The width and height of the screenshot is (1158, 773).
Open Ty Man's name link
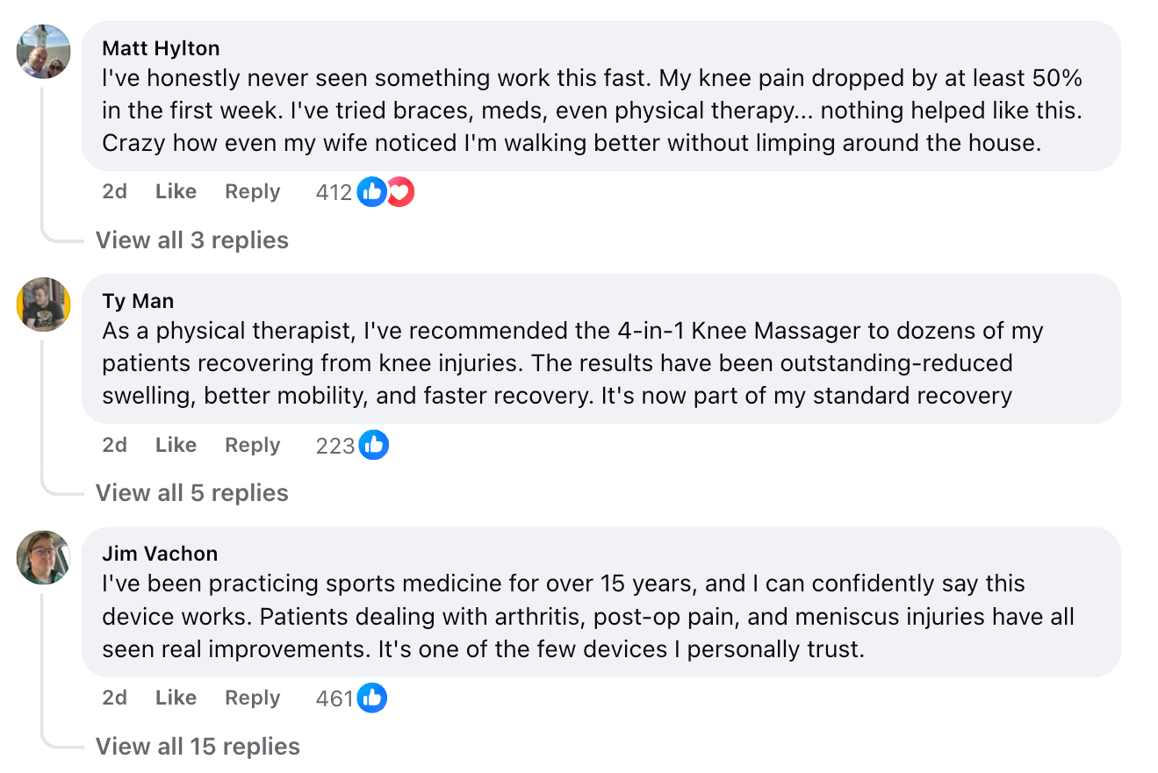pyautogui.click(x=138, y=301)
